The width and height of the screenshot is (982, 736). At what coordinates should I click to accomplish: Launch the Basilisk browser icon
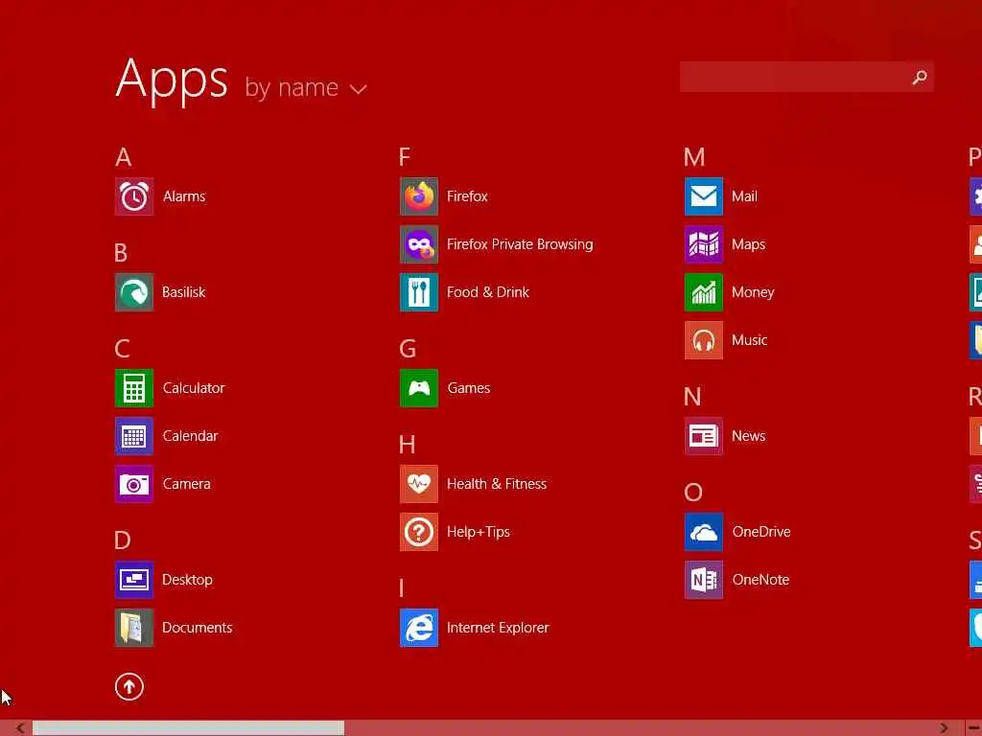134,292
